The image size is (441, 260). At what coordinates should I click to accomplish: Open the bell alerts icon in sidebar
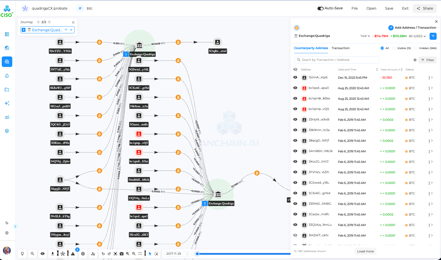7,76
